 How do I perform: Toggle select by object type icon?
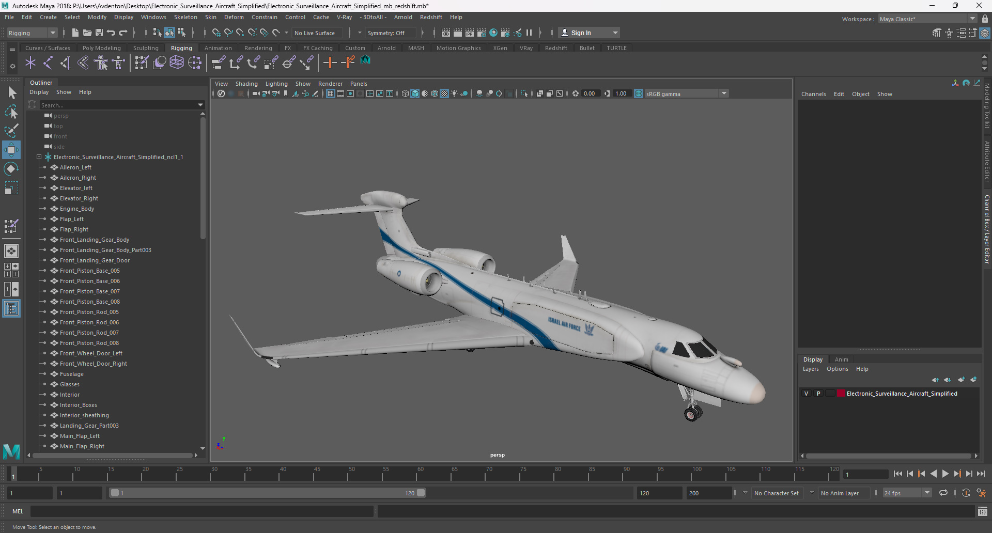(169, 33)
